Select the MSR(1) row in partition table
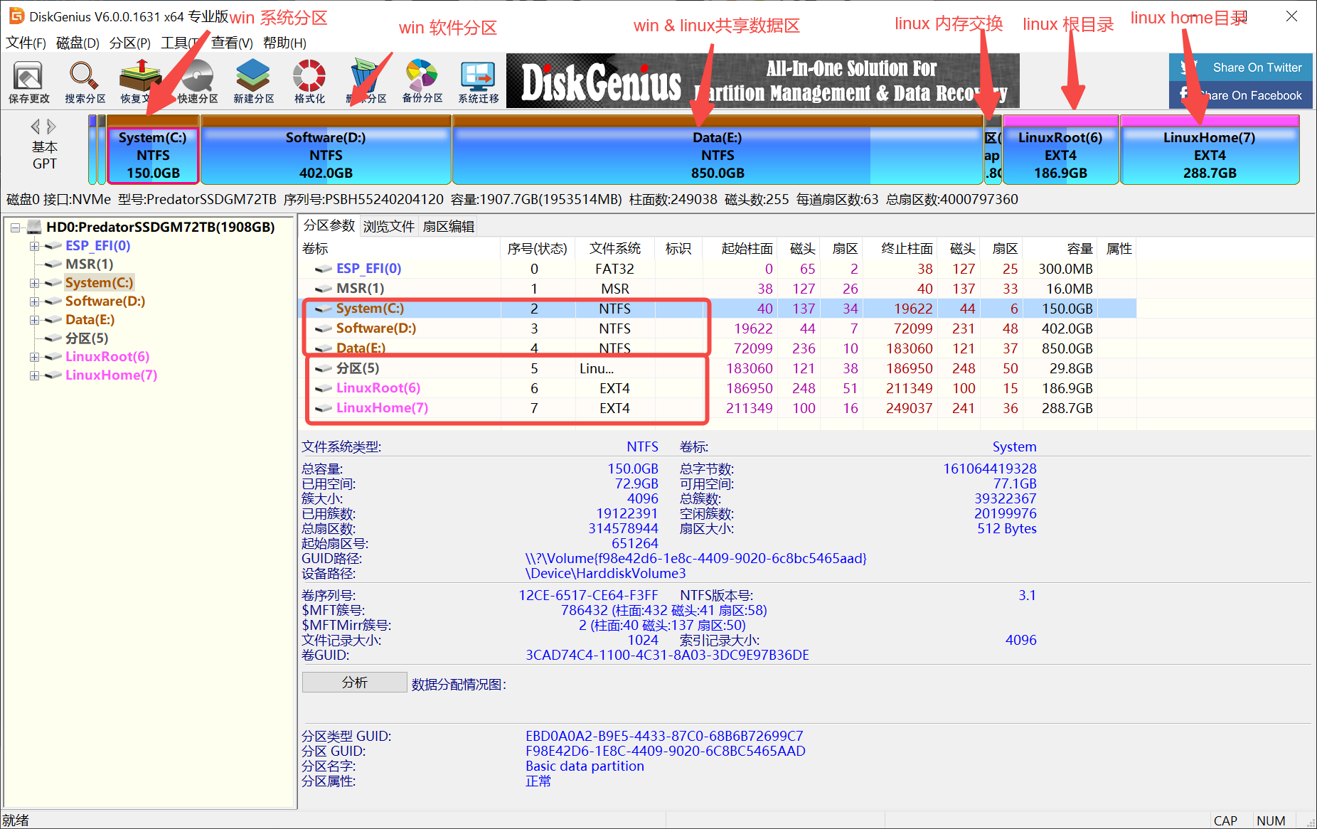The height and width of the screenshot is (829, 1317). click(718, 289)
